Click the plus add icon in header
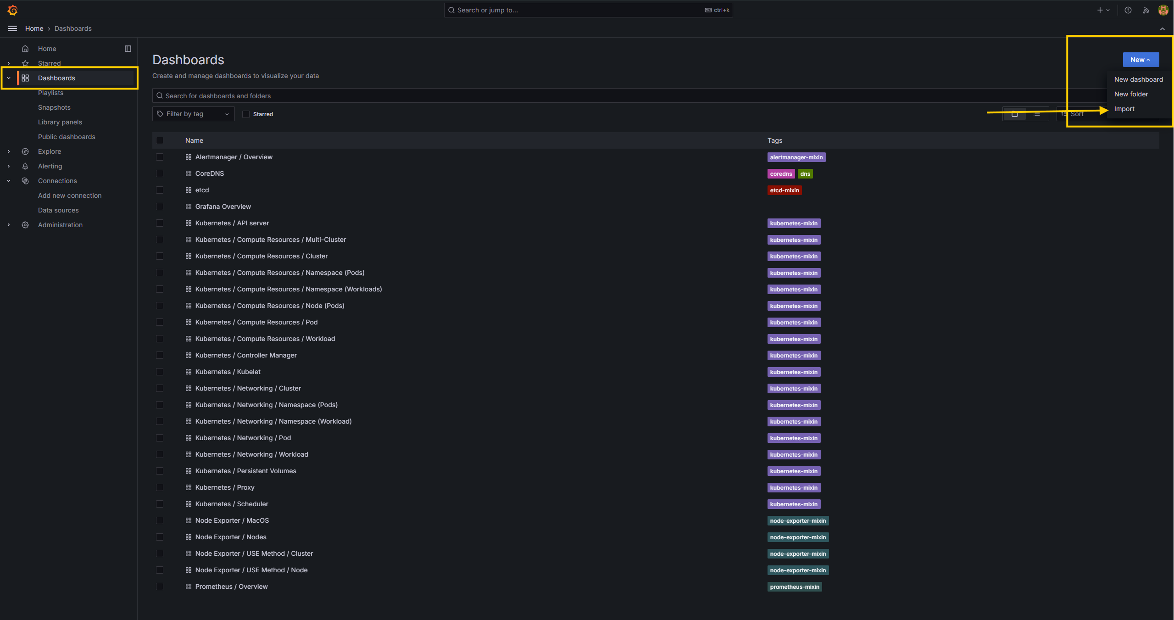This screenshot has width=1174, height=620. [1100, 10]
